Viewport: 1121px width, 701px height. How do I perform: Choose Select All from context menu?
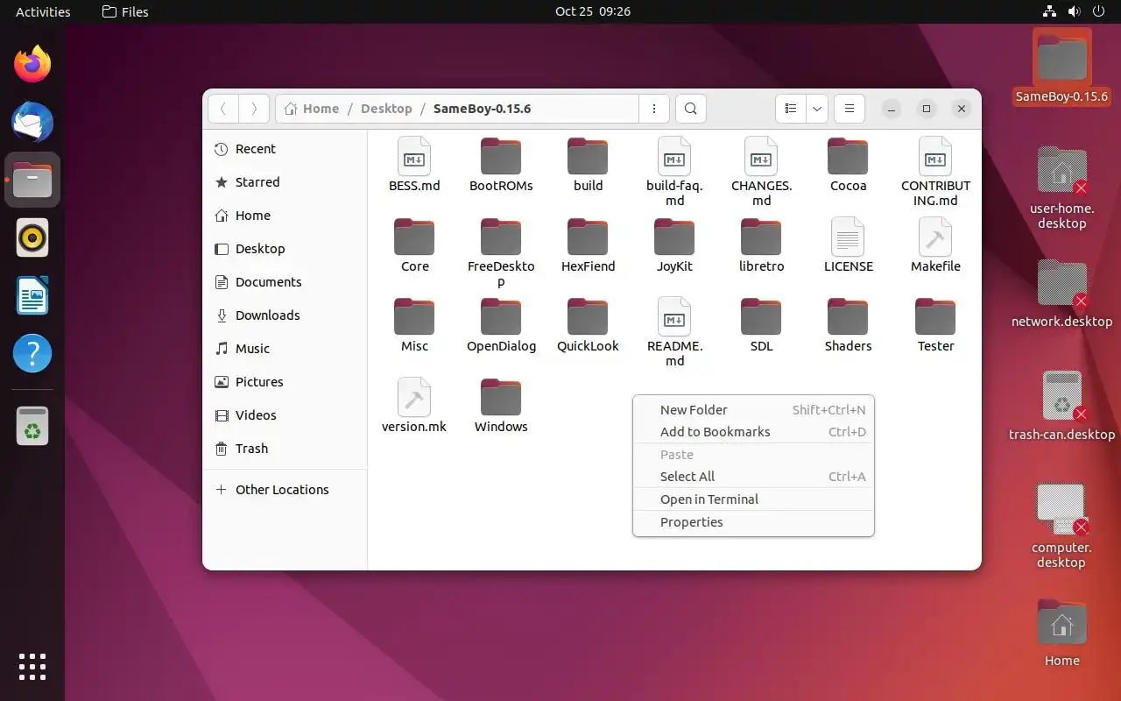[x=753, y=477]
